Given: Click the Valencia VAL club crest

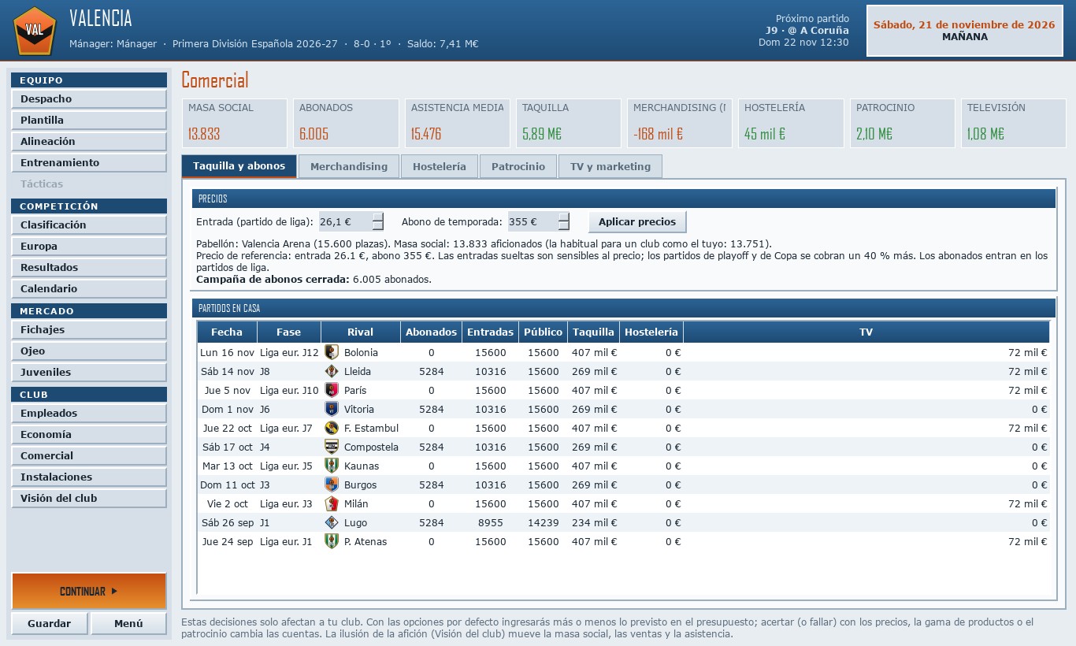Looking at the screenshot, I should tap(35, 30).
